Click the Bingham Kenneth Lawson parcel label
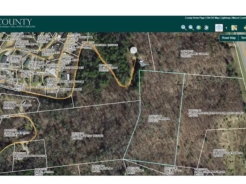 tap(30, 156)
